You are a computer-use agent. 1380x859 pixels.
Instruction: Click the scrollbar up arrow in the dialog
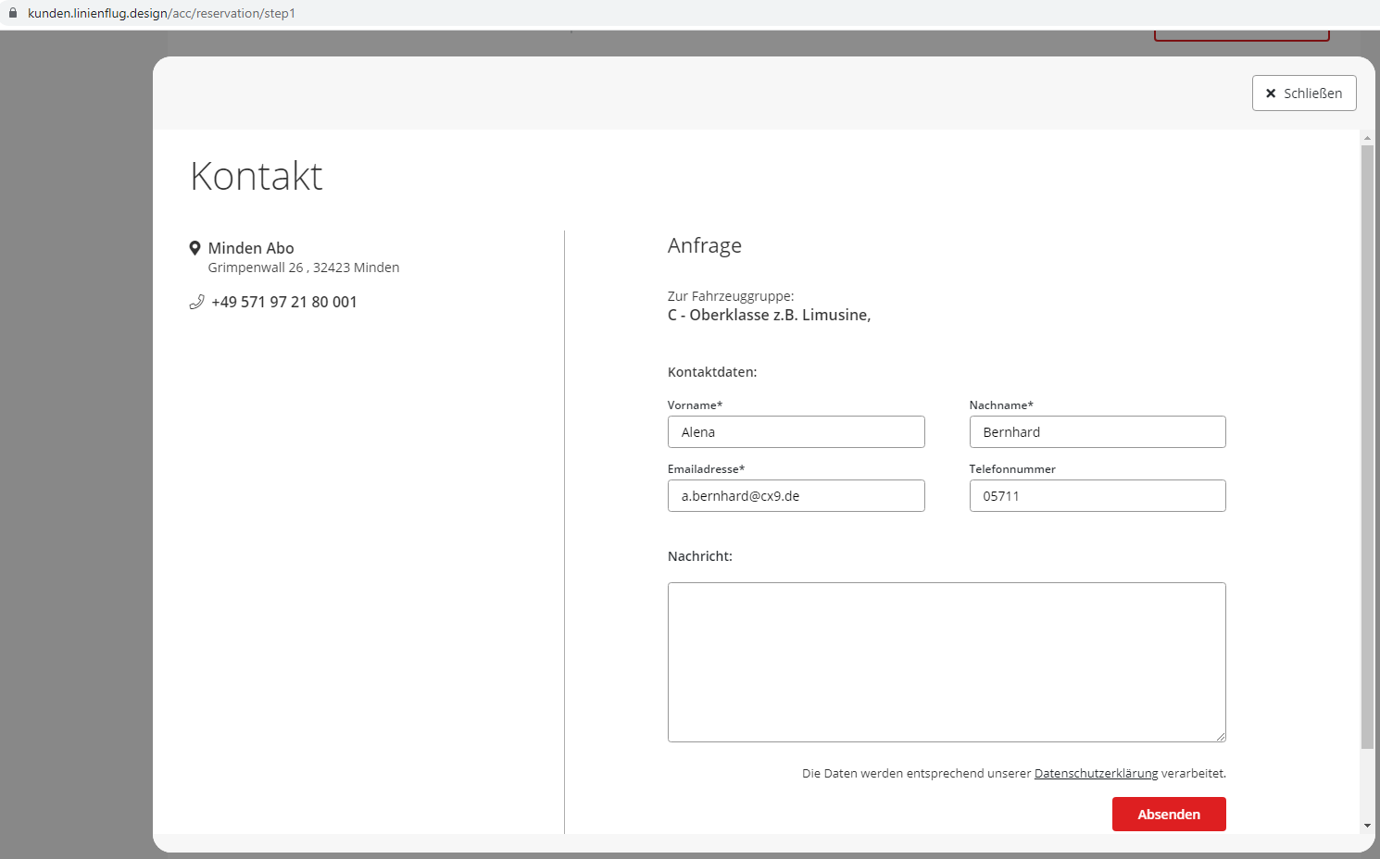click(1367, 138)
